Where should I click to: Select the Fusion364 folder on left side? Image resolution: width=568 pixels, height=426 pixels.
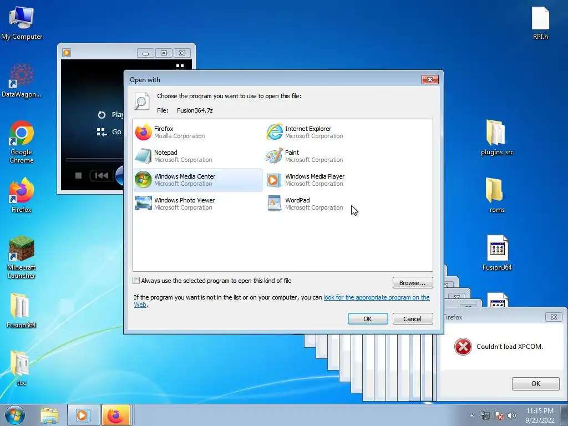(21, 311)
